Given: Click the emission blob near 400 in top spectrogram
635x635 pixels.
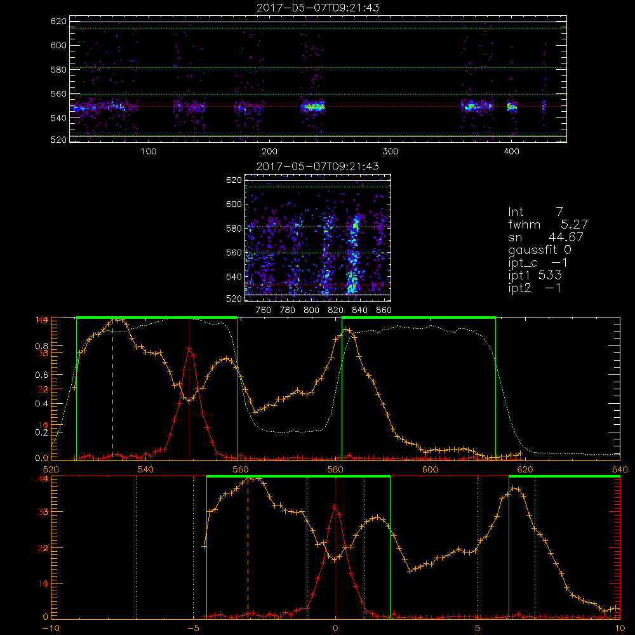Looking at the screenshot, I should [512, 107].
